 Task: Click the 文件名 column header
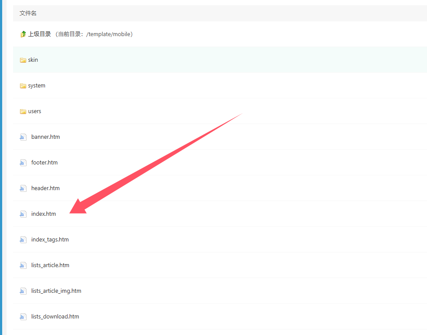point(28,13)
